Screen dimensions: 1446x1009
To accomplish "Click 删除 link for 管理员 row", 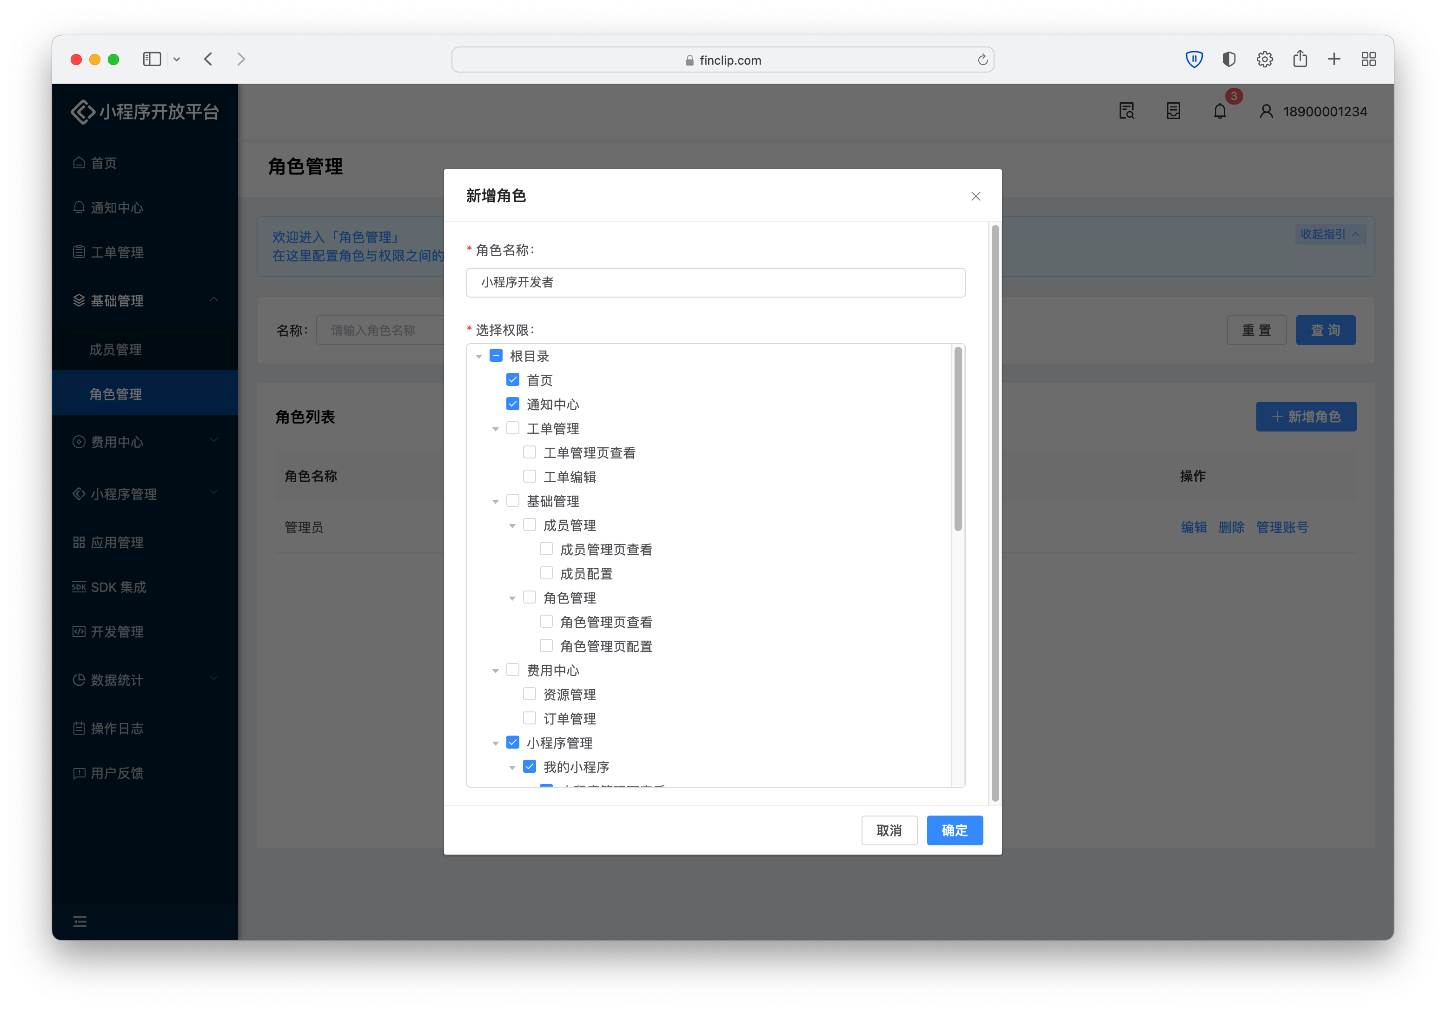I will pyautogui.click(x=1232, y=528).
